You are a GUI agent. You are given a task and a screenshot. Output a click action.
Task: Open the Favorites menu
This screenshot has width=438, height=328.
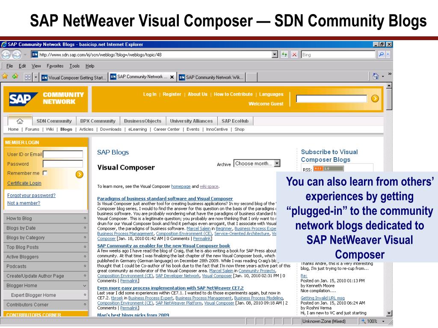pyautogui.click(x=55, y=66)
